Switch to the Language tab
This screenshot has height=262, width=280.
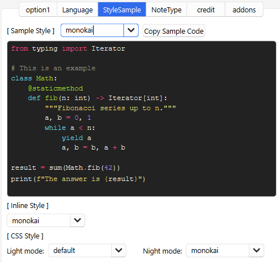(x=77, y=10)
